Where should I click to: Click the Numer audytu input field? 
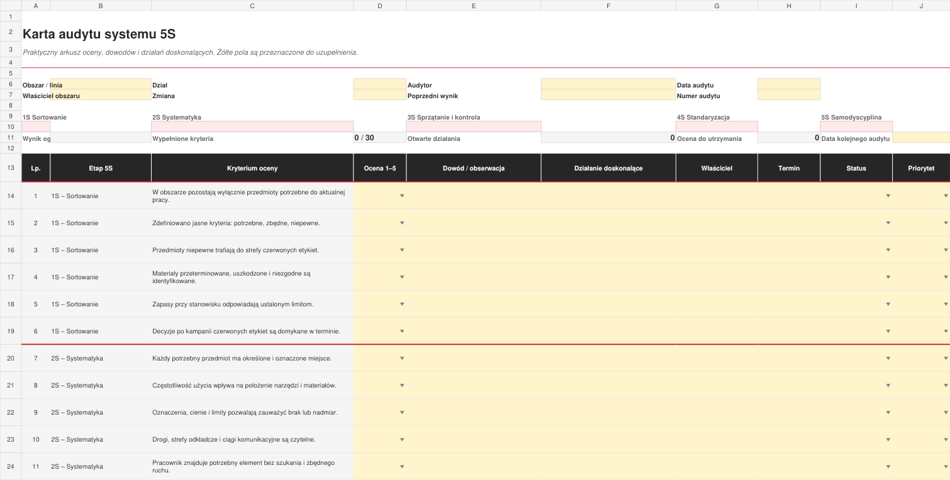click(789, 95)
